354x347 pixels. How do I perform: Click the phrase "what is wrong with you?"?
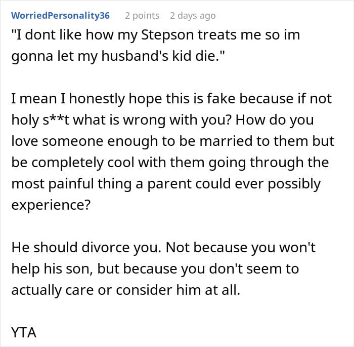[x=152, y=120]
